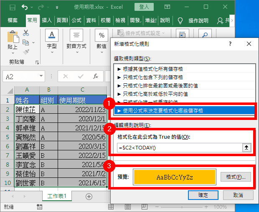The image size is (259, 212).
Task: Click the lightbulb 操作說明 search icon
Action: 180,20
